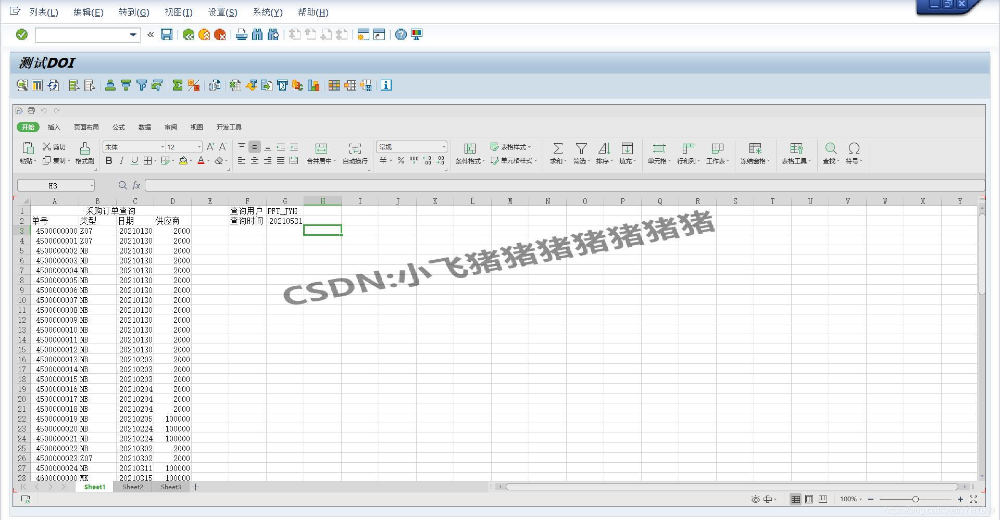Open the font name dropdown (宋体)
The height and width of the screenshot is (520, 1000).
point(162,147)
